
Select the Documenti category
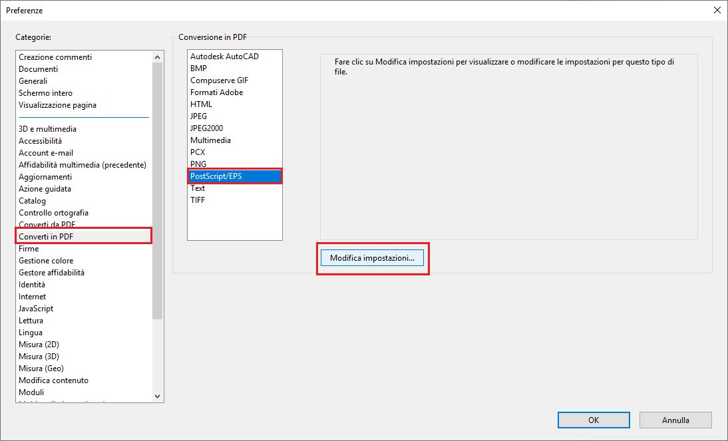coord(37,69)
